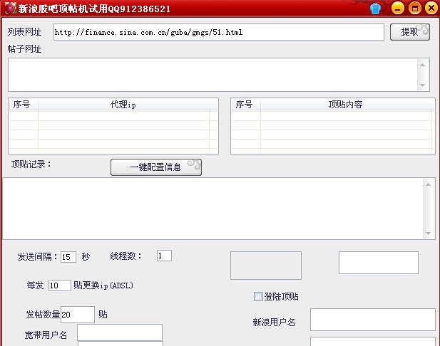Click the 列表网址 label
This screenshot has height=346, width=440.
tap(25, 32)
